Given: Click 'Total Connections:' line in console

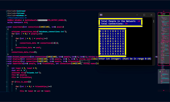Looking at the screenshot, I should (x=114, y=24).
